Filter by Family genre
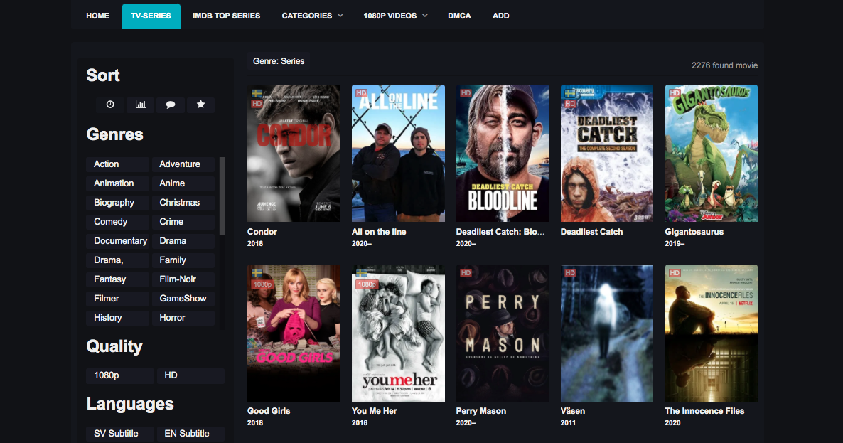Viewport: 843px width, 443px height. [183, 260]
